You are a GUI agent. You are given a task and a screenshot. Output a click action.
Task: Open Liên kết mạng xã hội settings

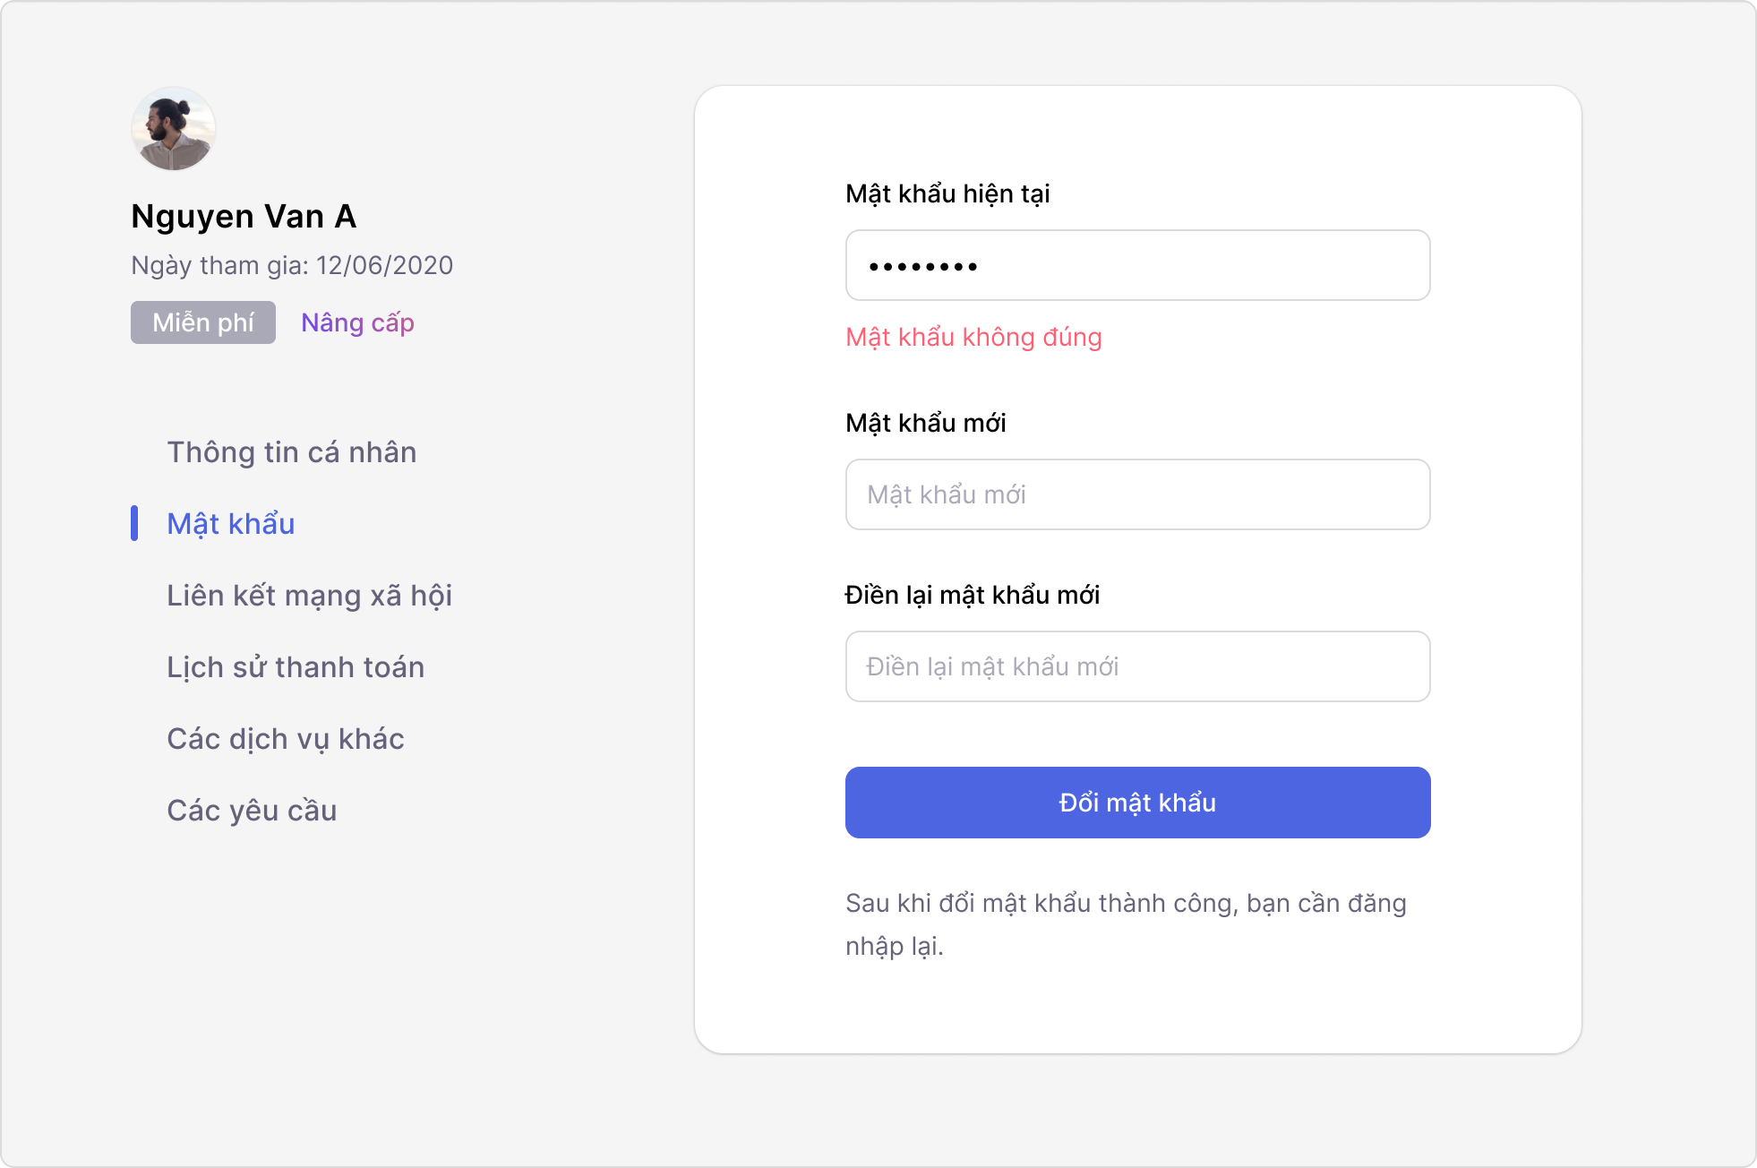(309, 596)
